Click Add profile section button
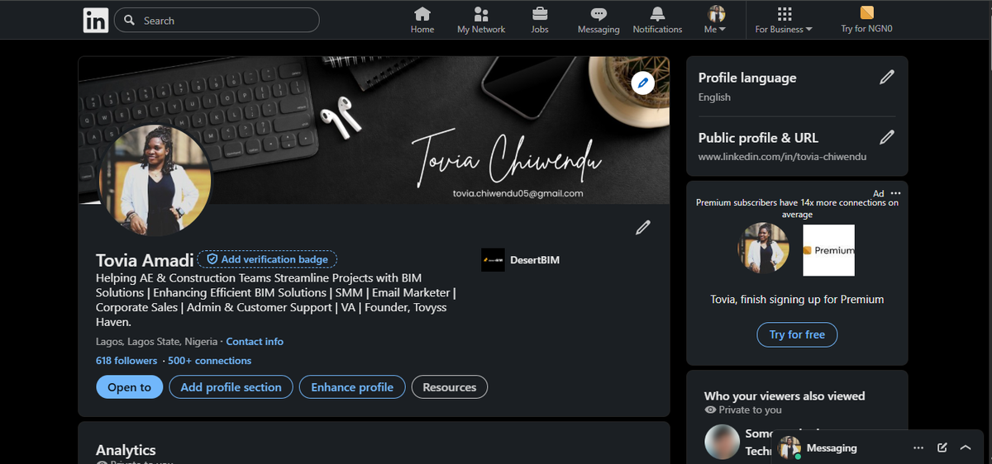 point(231,387)
